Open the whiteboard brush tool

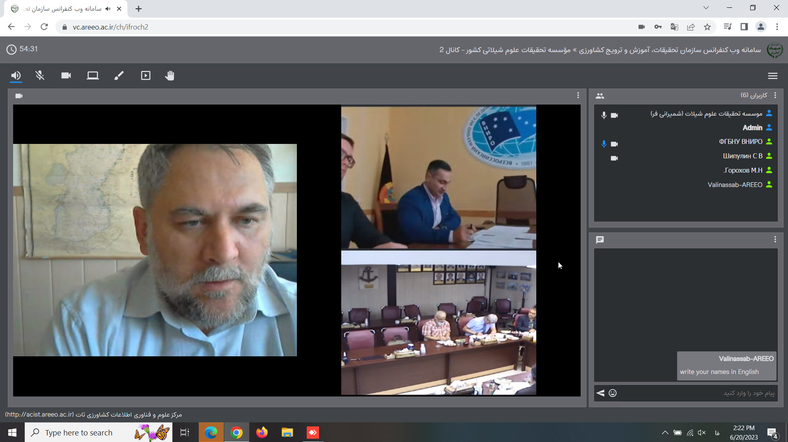click(119, 75)
